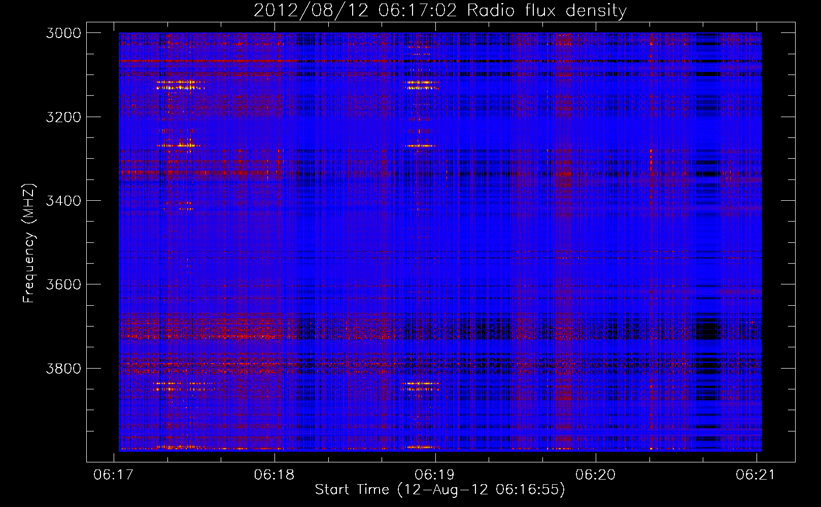Click the plot title "2012/08/12 06:17:02 Radio flux density"

[x=440, y=10]
